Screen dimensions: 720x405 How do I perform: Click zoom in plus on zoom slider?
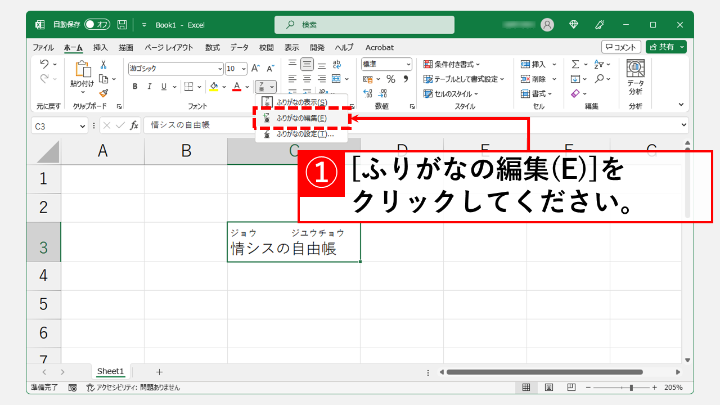pyautogui.click(x=654, y=388)
